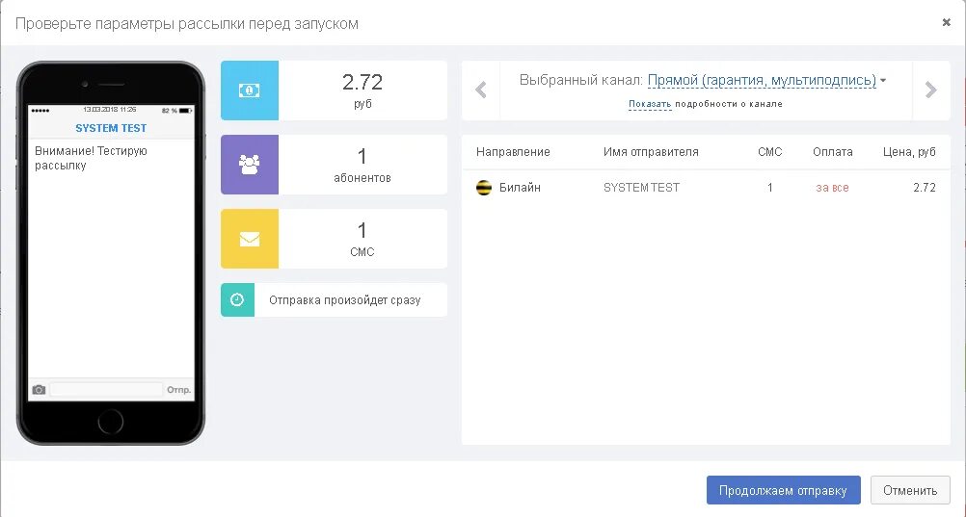Click the Имя отправителя column header
Image resolution: width=966 pixels, height=517 pixels.
tap(651, 152)
